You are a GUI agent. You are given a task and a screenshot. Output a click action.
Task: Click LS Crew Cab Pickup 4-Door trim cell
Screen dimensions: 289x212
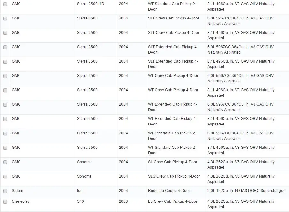(176, 204)
